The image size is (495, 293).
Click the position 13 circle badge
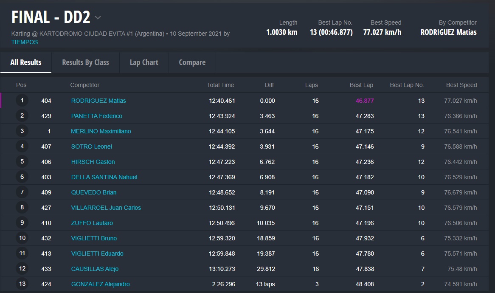point(22,284)
